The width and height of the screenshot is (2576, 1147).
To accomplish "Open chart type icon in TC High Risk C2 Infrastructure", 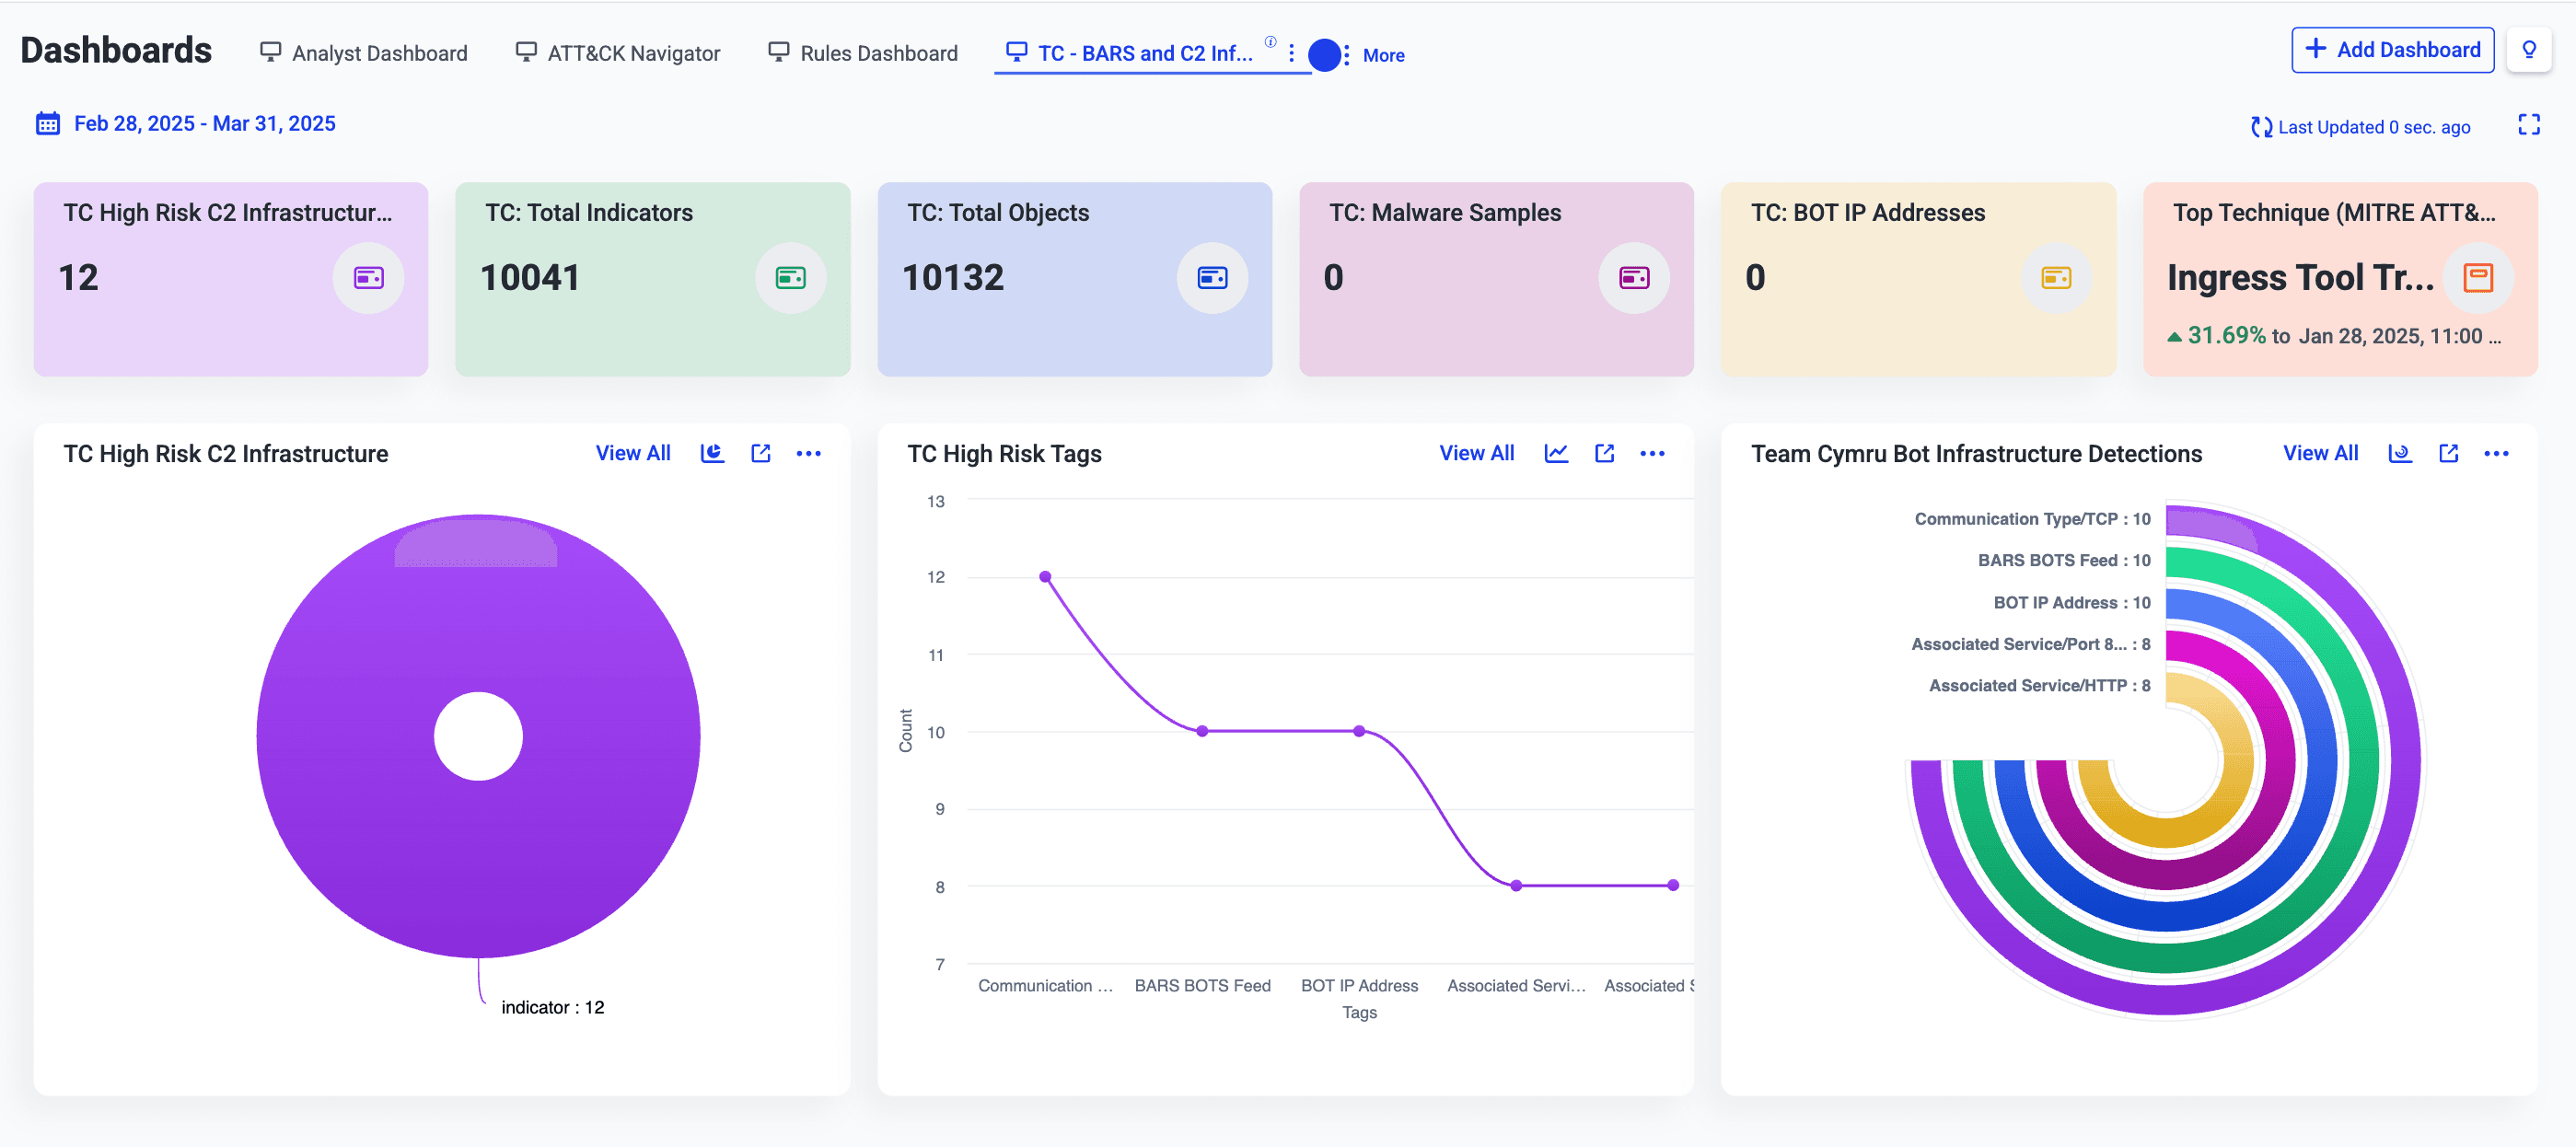I will point(712,454).
